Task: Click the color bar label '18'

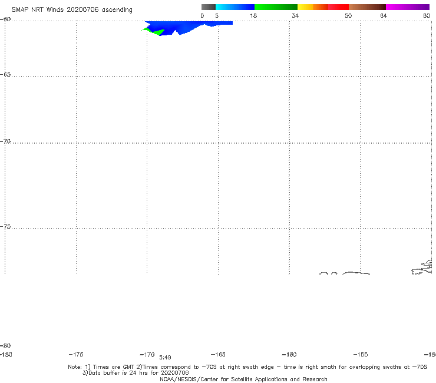Action: (x=253, y=15)
